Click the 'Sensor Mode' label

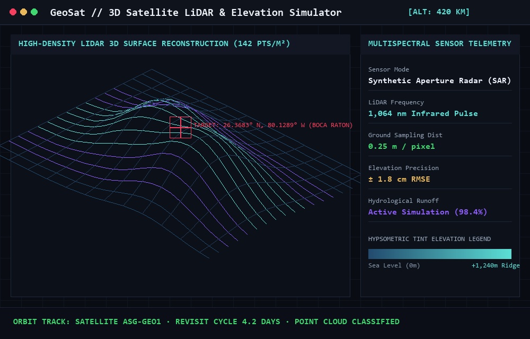click(388, 69)
